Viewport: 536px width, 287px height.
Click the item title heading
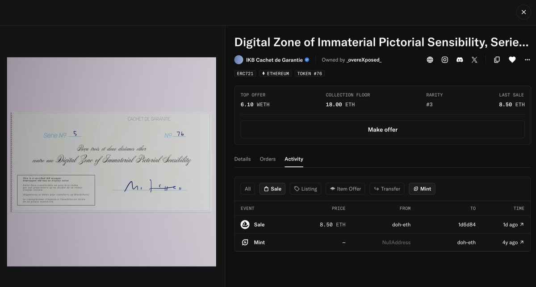[x=381, y=42]
